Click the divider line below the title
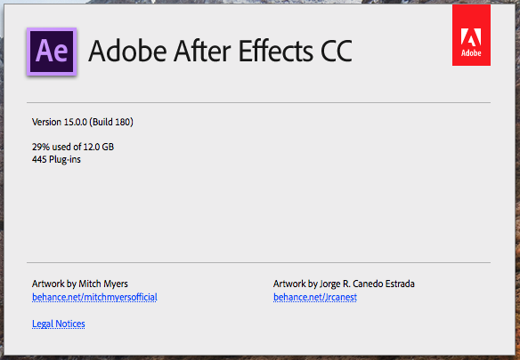This screenshot has height=360, width=520. pos(259,103)
